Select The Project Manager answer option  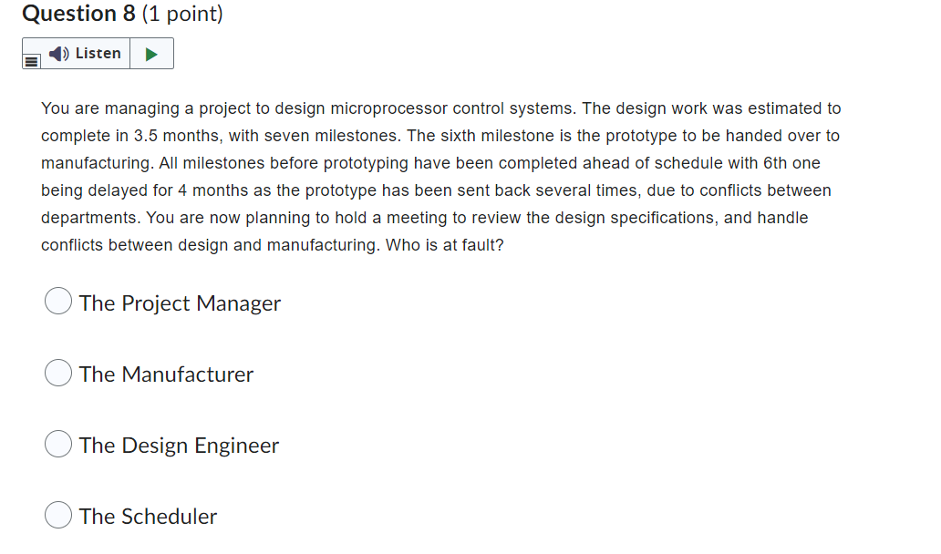(57, 301)
